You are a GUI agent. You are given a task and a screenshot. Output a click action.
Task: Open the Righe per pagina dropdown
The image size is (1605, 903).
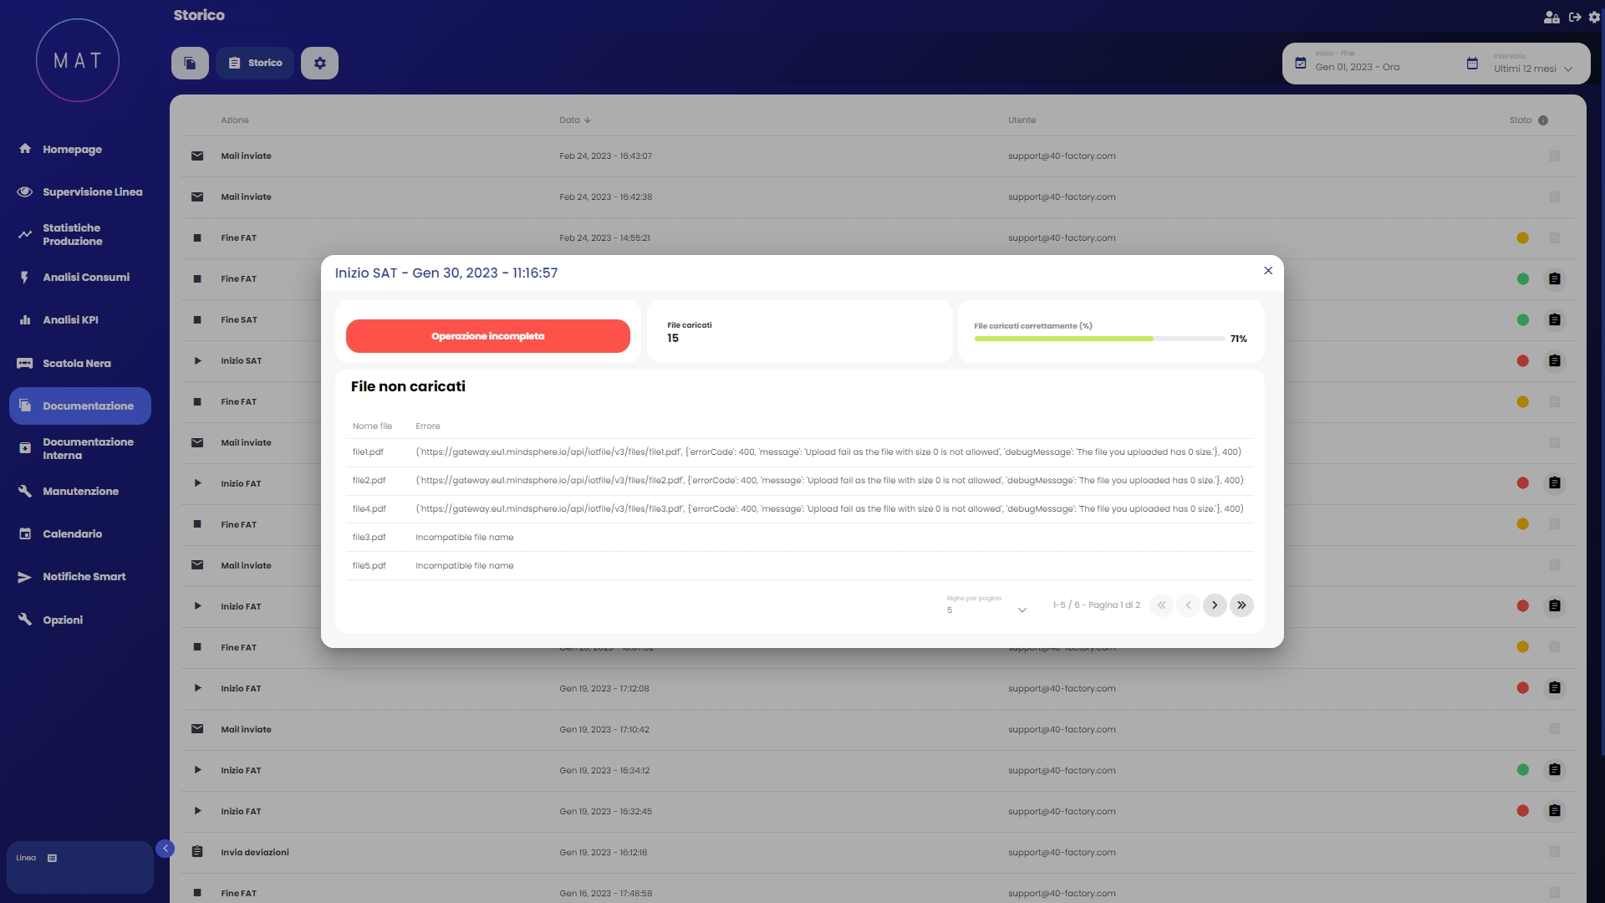click(986, 610)
